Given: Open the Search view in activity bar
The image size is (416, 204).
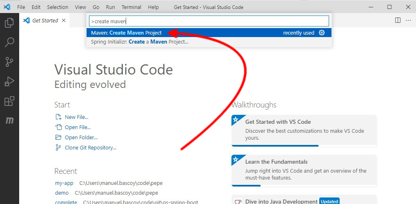Looking at the screenshot, I should point(9,42).
